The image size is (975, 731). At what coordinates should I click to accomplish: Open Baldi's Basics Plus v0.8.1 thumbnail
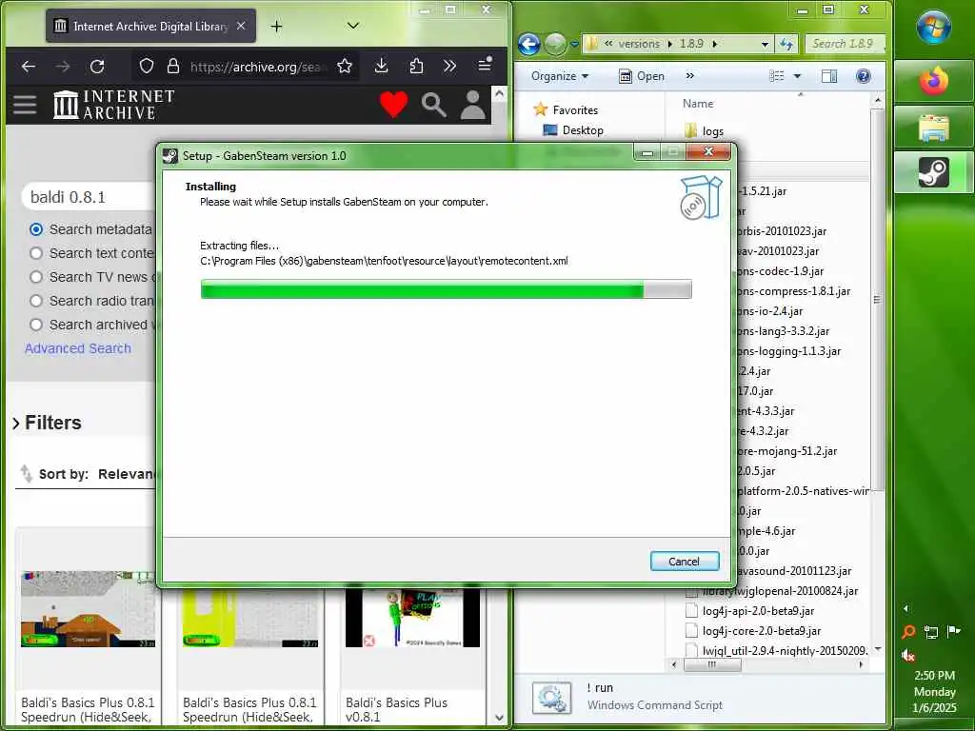412,618
